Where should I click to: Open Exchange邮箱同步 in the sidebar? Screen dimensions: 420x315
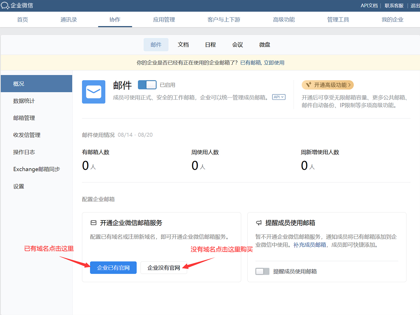36,169
